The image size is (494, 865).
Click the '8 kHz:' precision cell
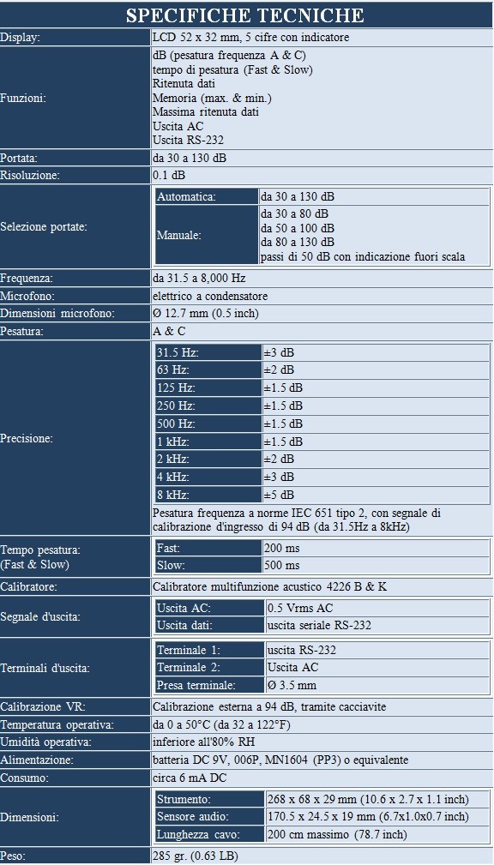(208, 495)
